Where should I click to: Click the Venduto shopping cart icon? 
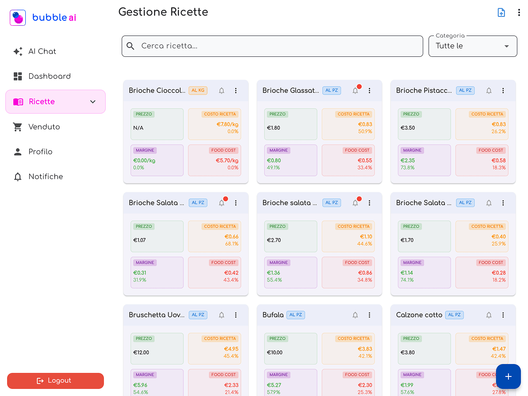coord(18,127)
